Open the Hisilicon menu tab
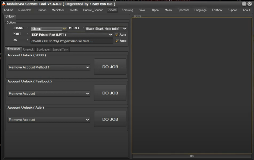Viewport: 254px width, 160px height. click(41, 10)
